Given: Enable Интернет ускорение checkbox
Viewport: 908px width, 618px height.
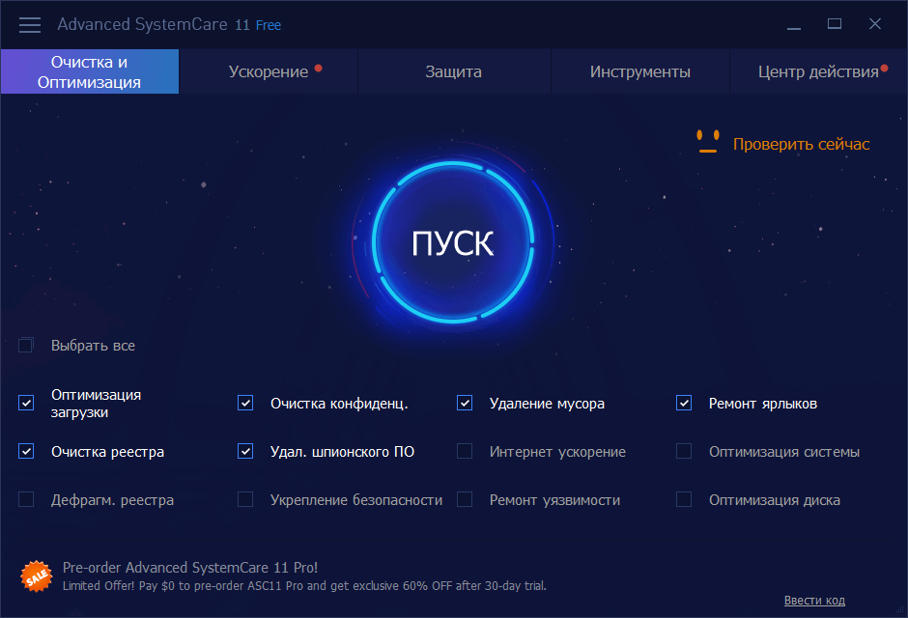Looking at the screenshot, I should 465,451.
